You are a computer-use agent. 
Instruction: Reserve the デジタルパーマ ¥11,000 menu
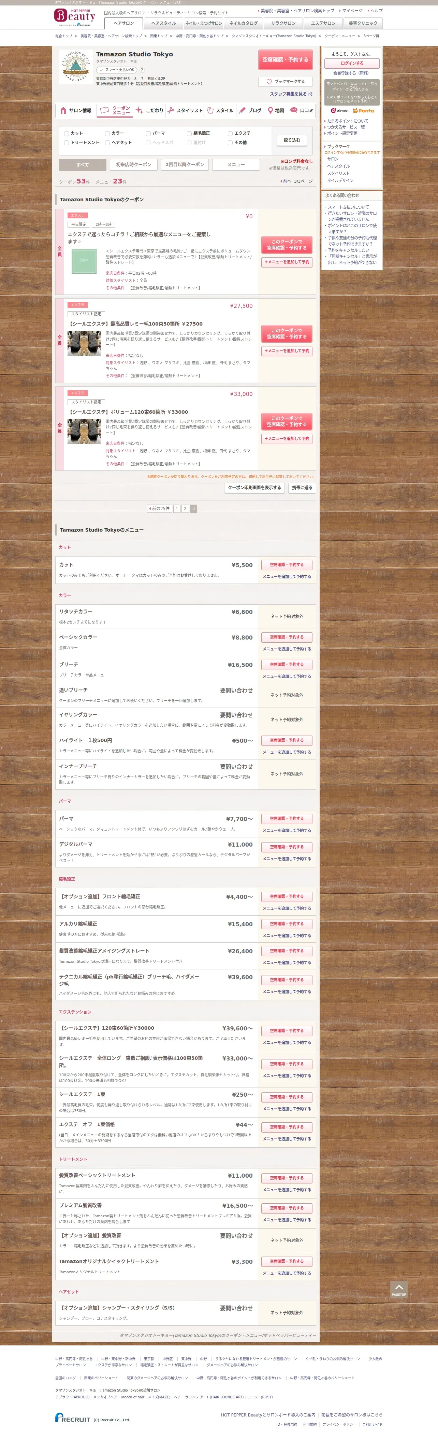287,847
